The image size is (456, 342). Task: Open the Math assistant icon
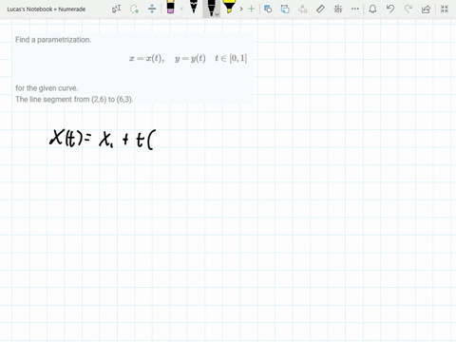point(338,9)
